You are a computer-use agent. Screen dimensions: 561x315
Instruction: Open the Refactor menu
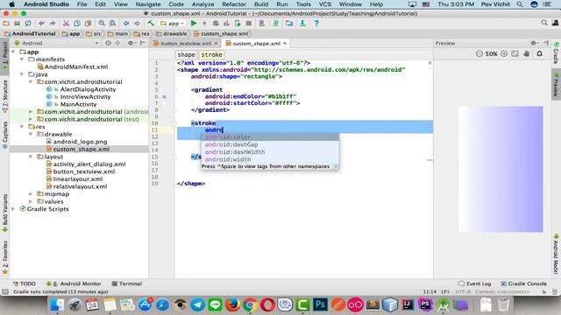[x=234, y=4]
